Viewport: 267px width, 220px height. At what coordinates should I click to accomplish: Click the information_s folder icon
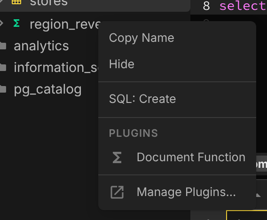pos(3,67)
